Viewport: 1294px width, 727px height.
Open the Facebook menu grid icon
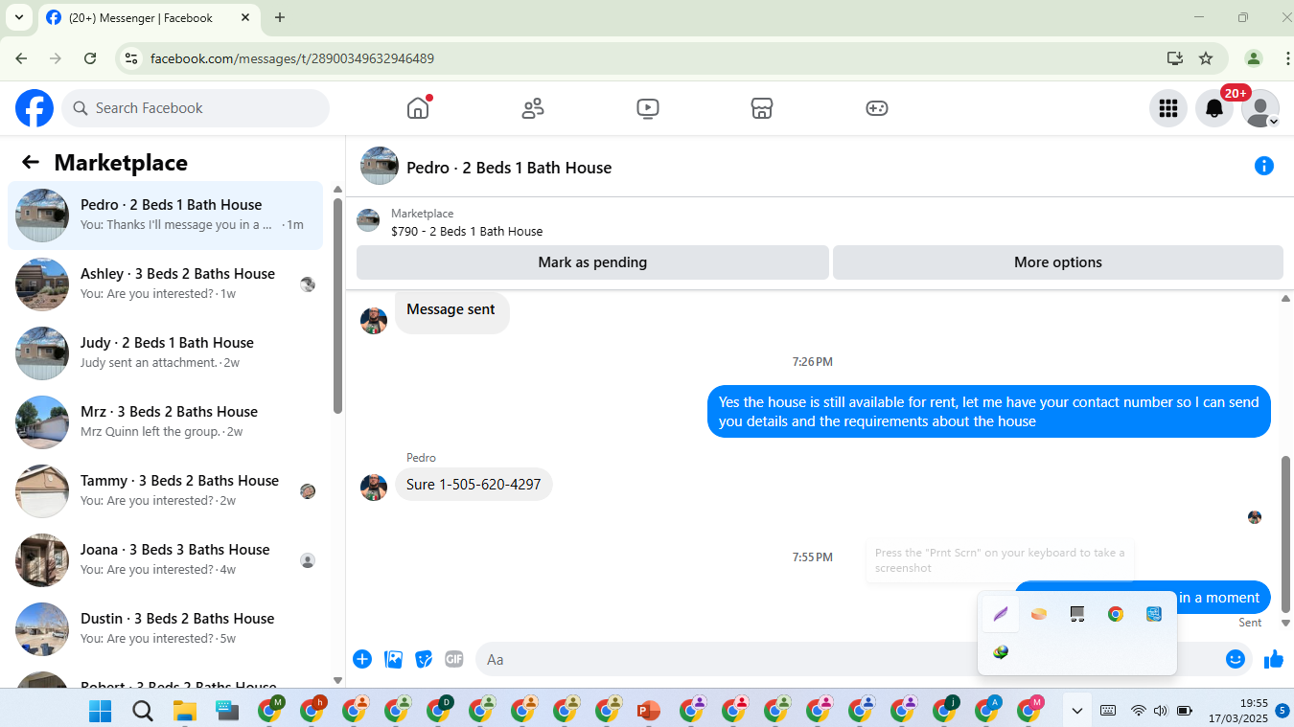[1168, 108]
